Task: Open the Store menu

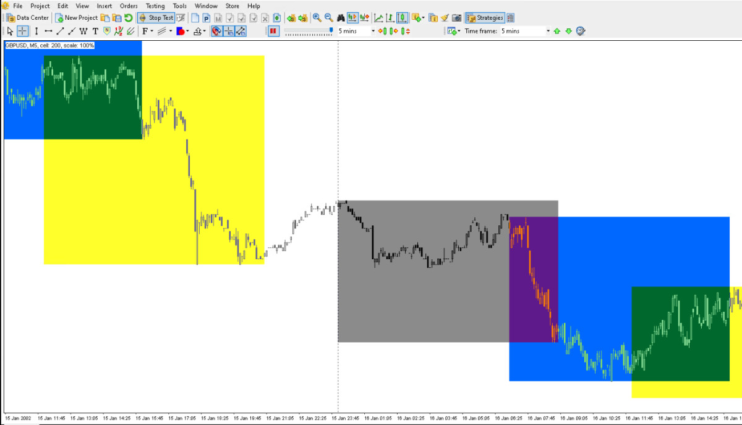Action: [x=232, y=6]
